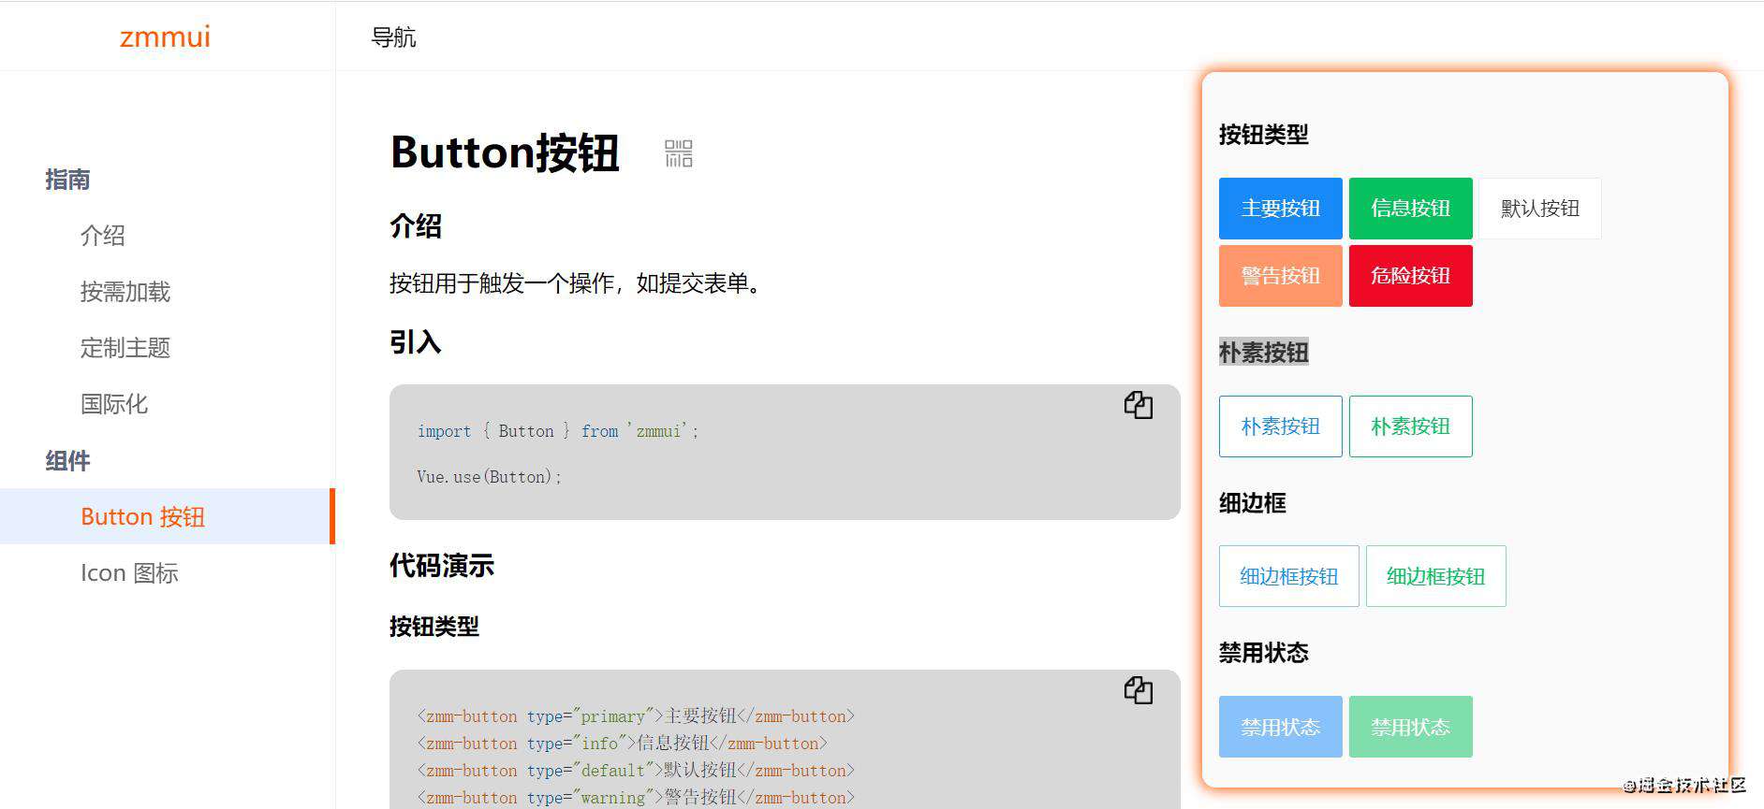The image size is (1764, 809).
Task: Click the highlighted 朴素按钮 heading in preview
Action: pos(1264,353)
